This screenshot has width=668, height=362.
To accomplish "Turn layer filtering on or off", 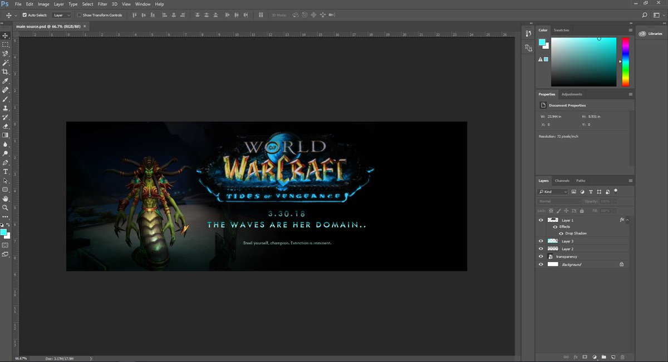I will pyautogui.click(x=616, y=191).
